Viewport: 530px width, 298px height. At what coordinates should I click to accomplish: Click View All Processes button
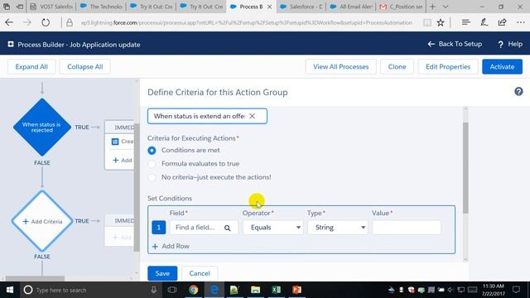340,66
